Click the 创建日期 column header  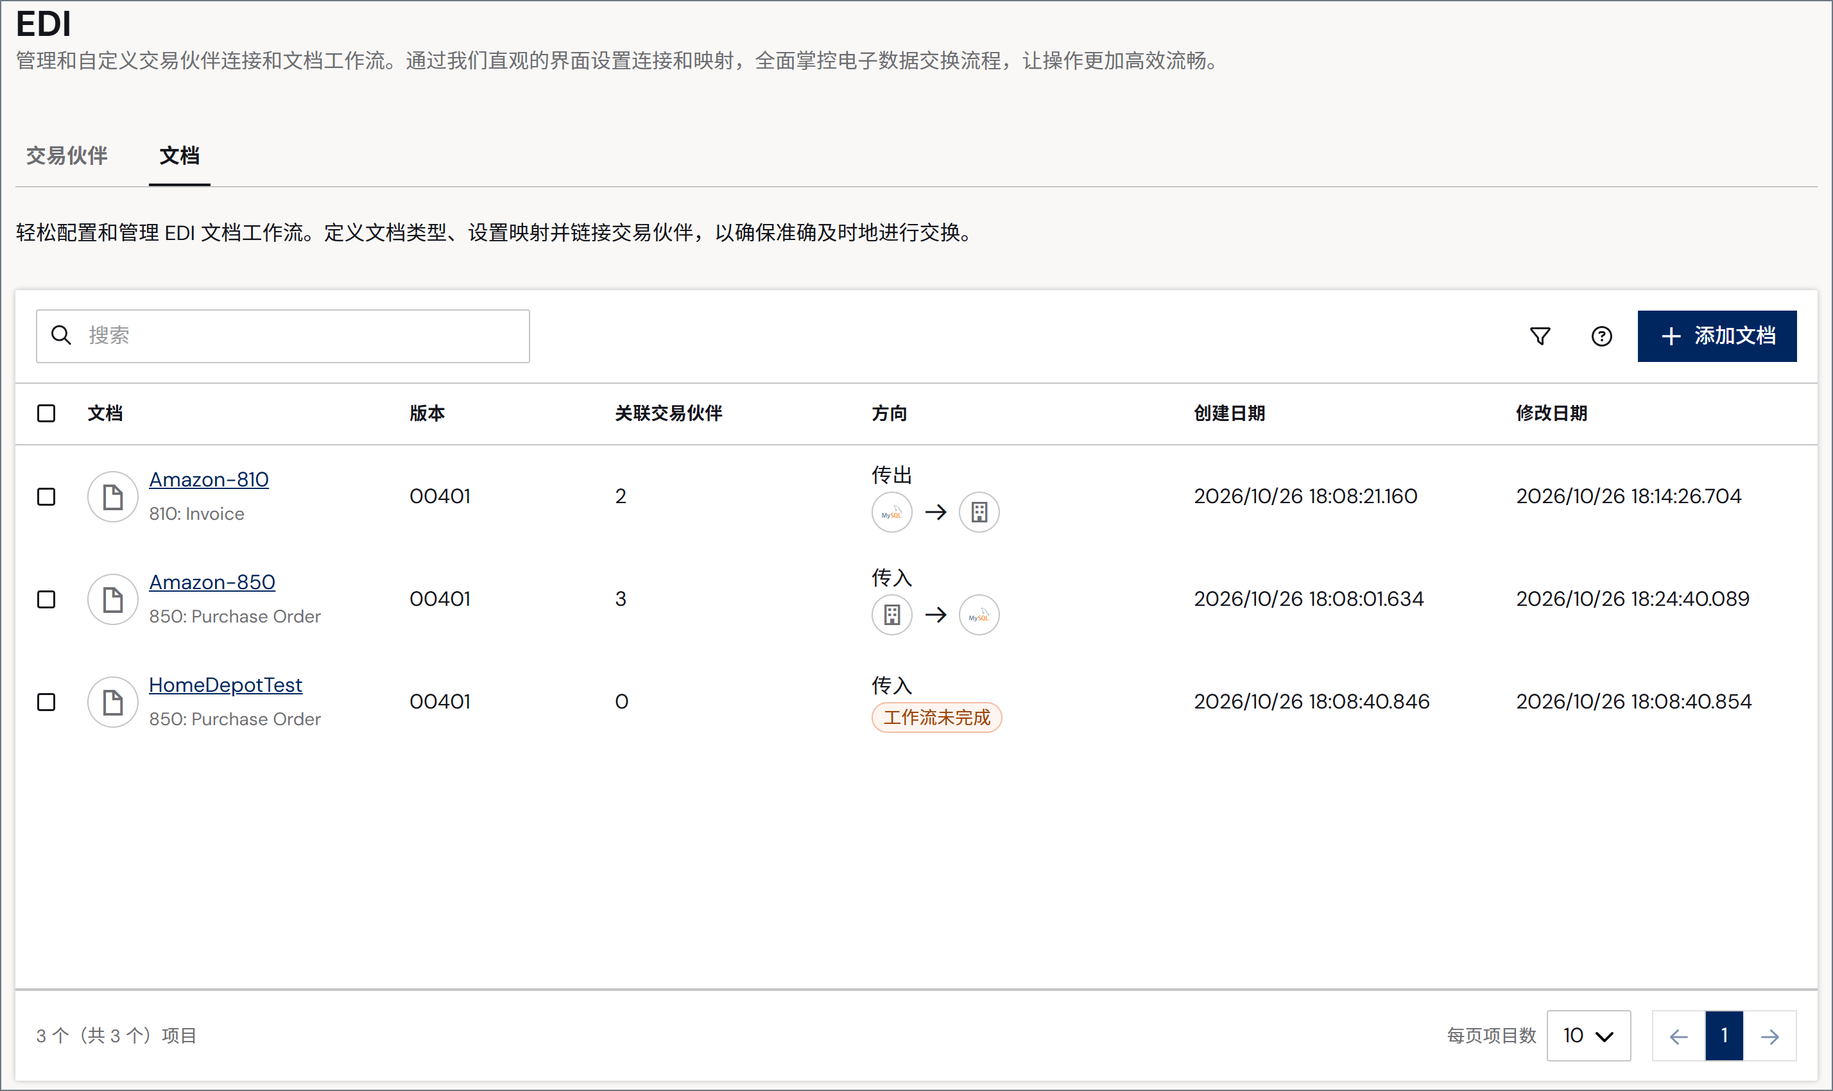1229,413
